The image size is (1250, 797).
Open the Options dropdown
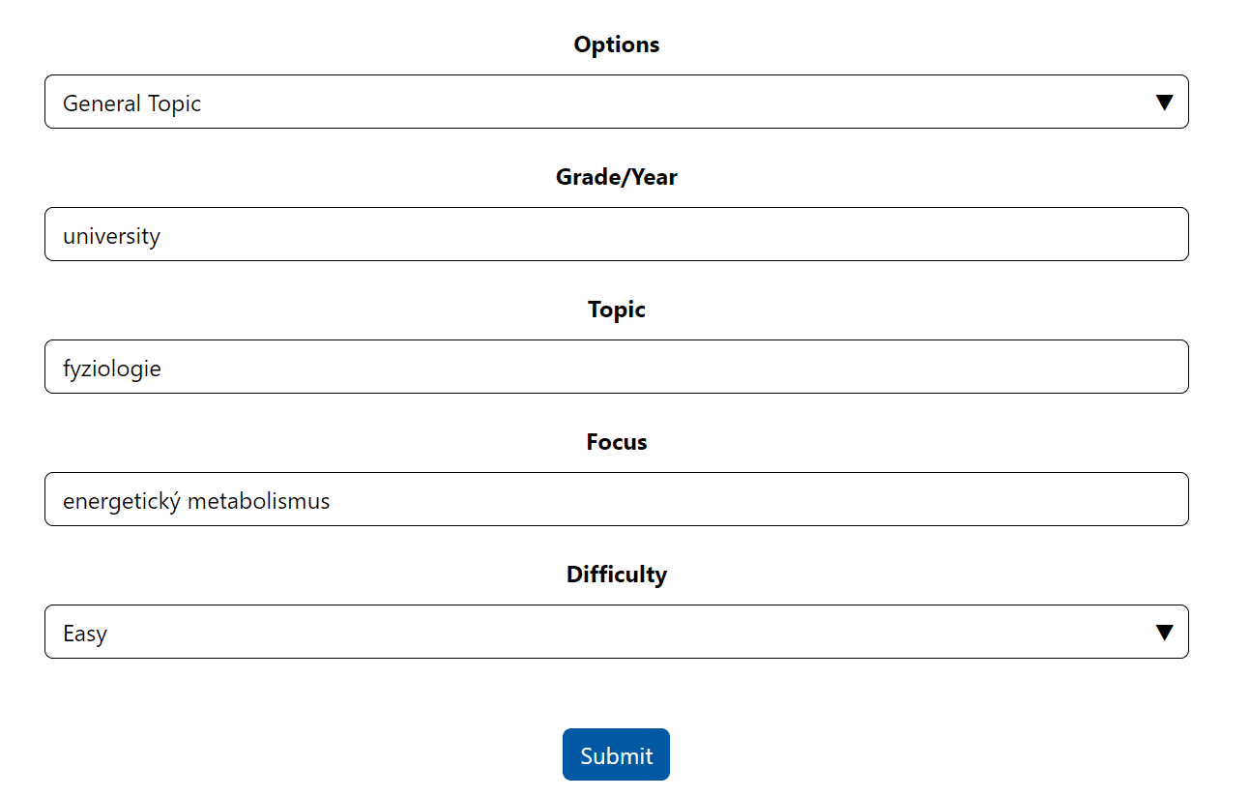[616, 102]
